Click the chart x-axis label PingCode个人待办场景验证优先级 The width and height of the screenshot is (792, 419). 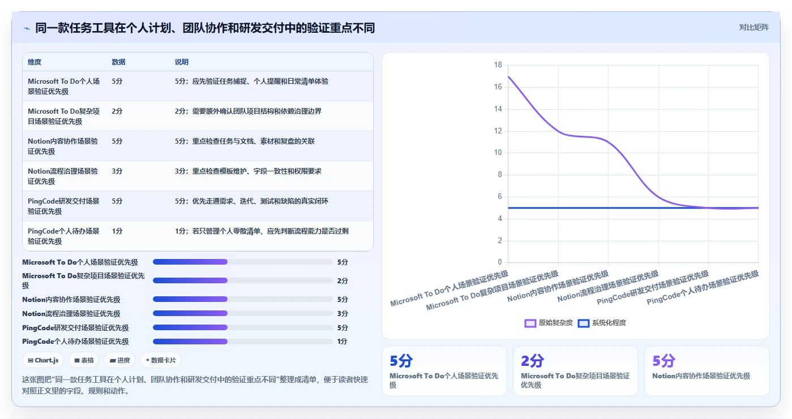[x=703, y=287]
